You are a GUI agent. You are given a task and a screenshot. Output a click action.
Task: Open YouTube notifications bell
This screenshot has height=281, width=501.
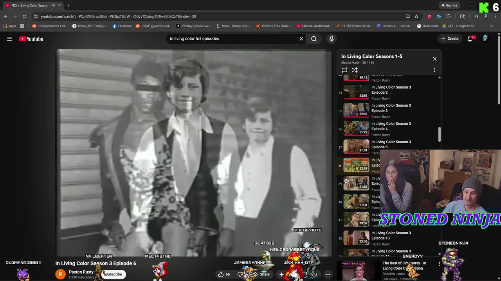[470, 39]
